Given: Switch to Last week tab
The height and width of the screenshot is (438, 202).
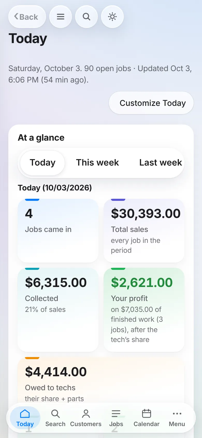Looking at the screenshot, I should coord(161,163).
